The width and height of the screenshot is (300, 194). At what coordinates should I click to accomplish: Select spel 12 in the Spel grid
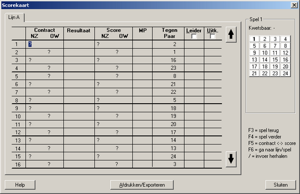(285, 53)
